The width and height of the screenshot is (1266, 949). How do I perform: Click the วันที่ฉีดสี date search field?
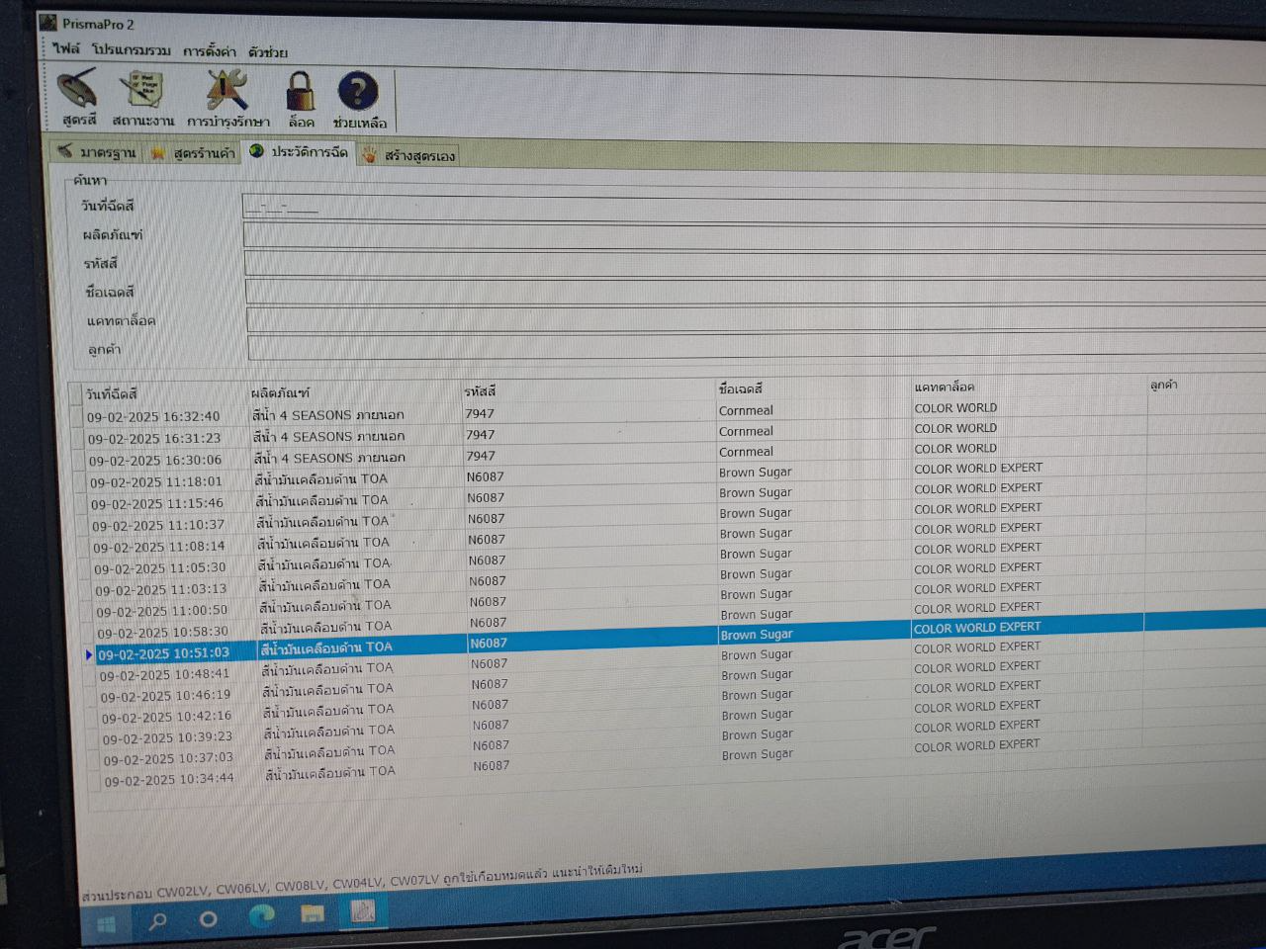(x=754, y=210)
